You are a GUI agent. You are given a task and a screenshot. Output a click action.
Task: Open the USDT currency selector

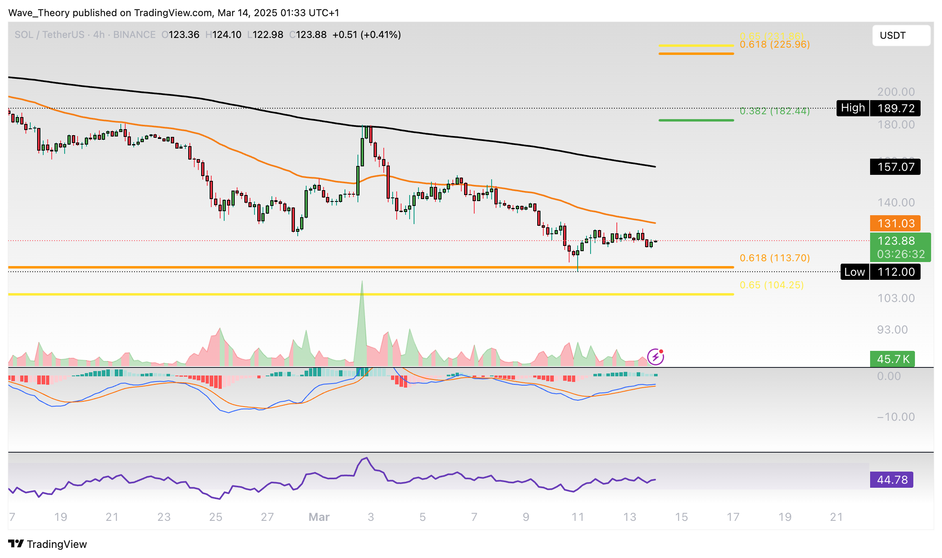901,36
